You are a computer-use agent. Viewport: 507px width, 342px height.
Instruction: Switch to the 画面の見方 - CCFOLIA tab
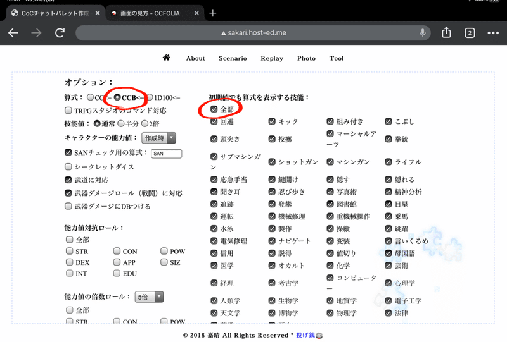150,13
